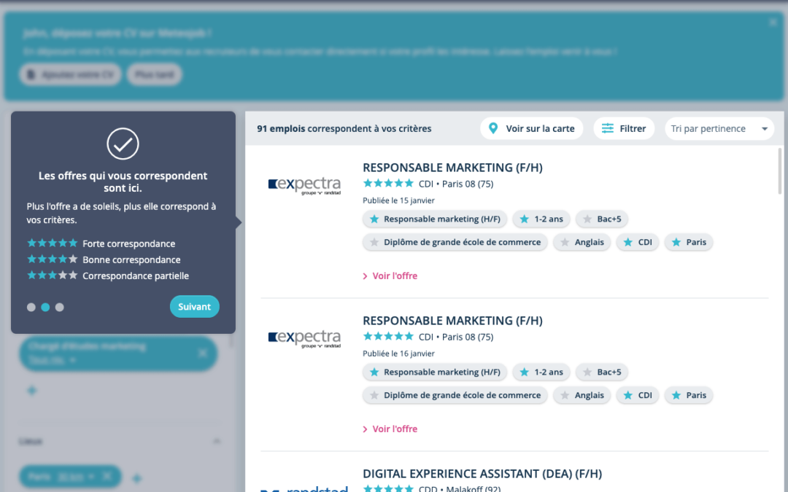Click the Voir sur la carte button
The image size is (788, 492).
pos(532,129)
